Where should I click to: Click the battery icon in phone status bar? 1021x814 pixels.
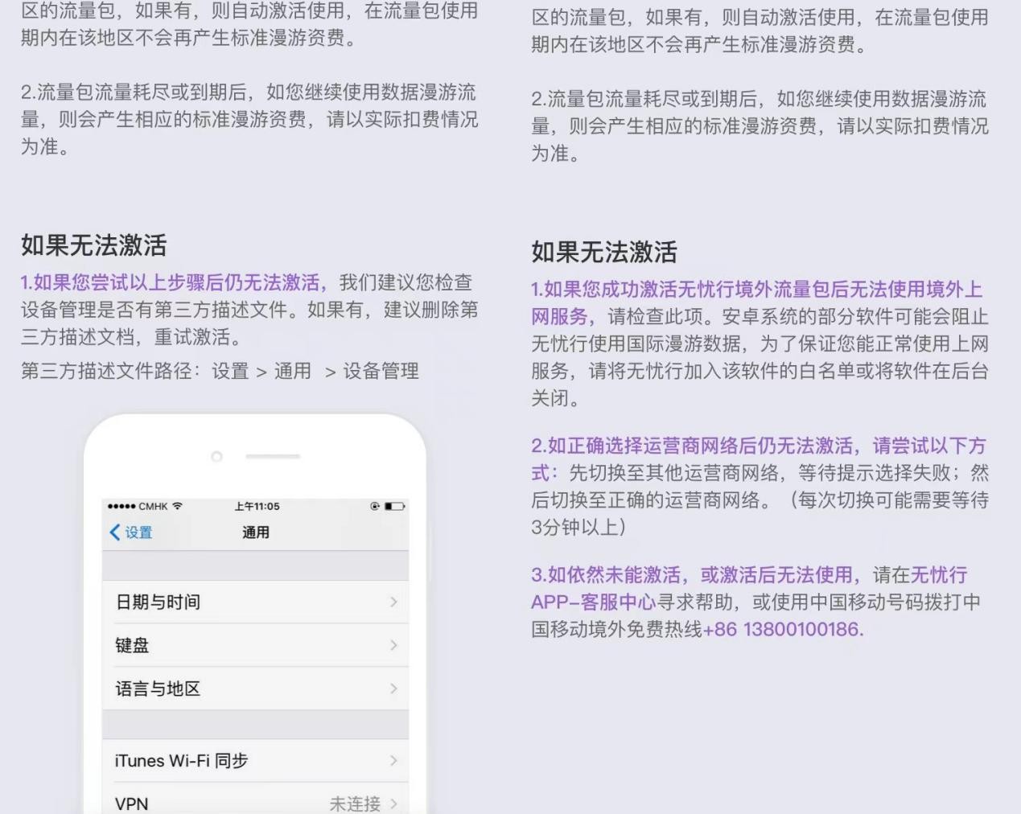(394, 506)
